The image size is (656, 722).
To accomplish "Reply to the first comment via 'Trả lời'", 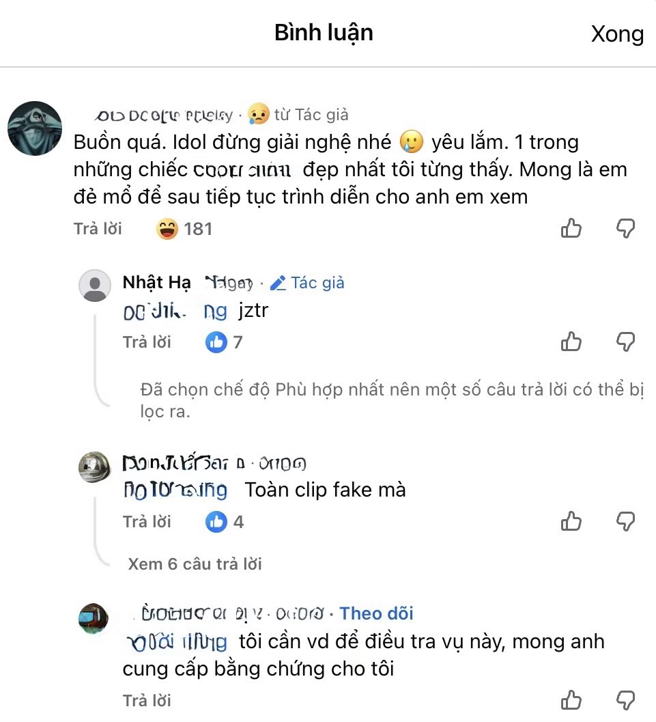I will click(x=98, y=229).
